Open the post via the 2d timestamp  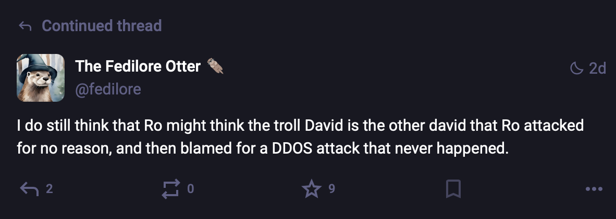(x=597, y=68)
